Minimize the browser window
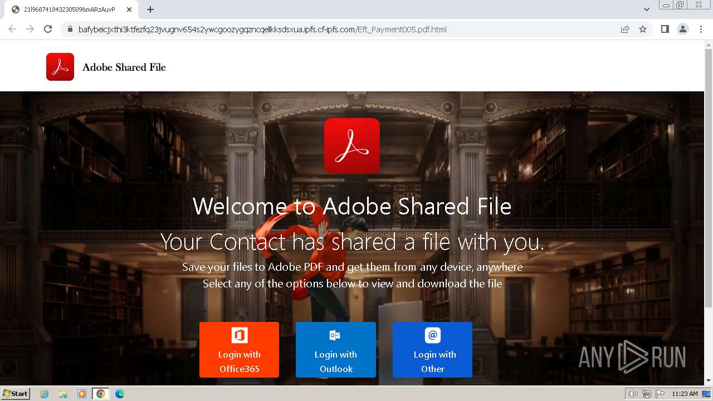Viewport: 713px width, 401px height. pos(666,5)
